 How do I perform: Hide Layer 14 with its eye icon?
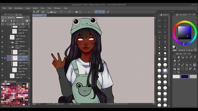click(2, 64)
